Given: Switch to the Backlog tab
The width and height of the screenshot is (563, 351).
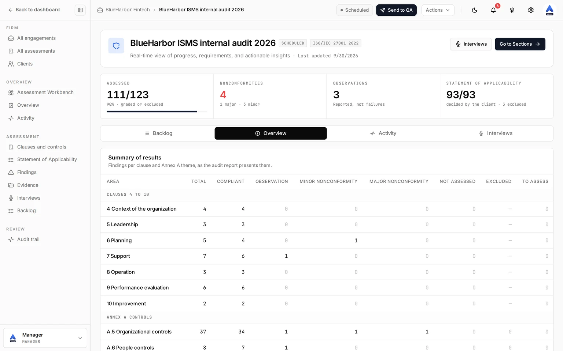Looking at the screenshot, I should [158, 133].
